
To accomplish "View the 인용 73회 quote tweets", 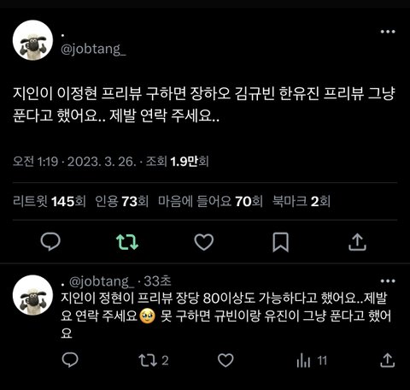I will 121,201.
